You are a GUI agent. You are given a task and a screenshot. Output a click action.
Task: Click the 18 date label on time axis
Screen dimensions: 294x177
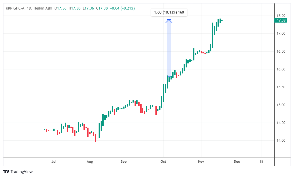(x=261, y=162)
